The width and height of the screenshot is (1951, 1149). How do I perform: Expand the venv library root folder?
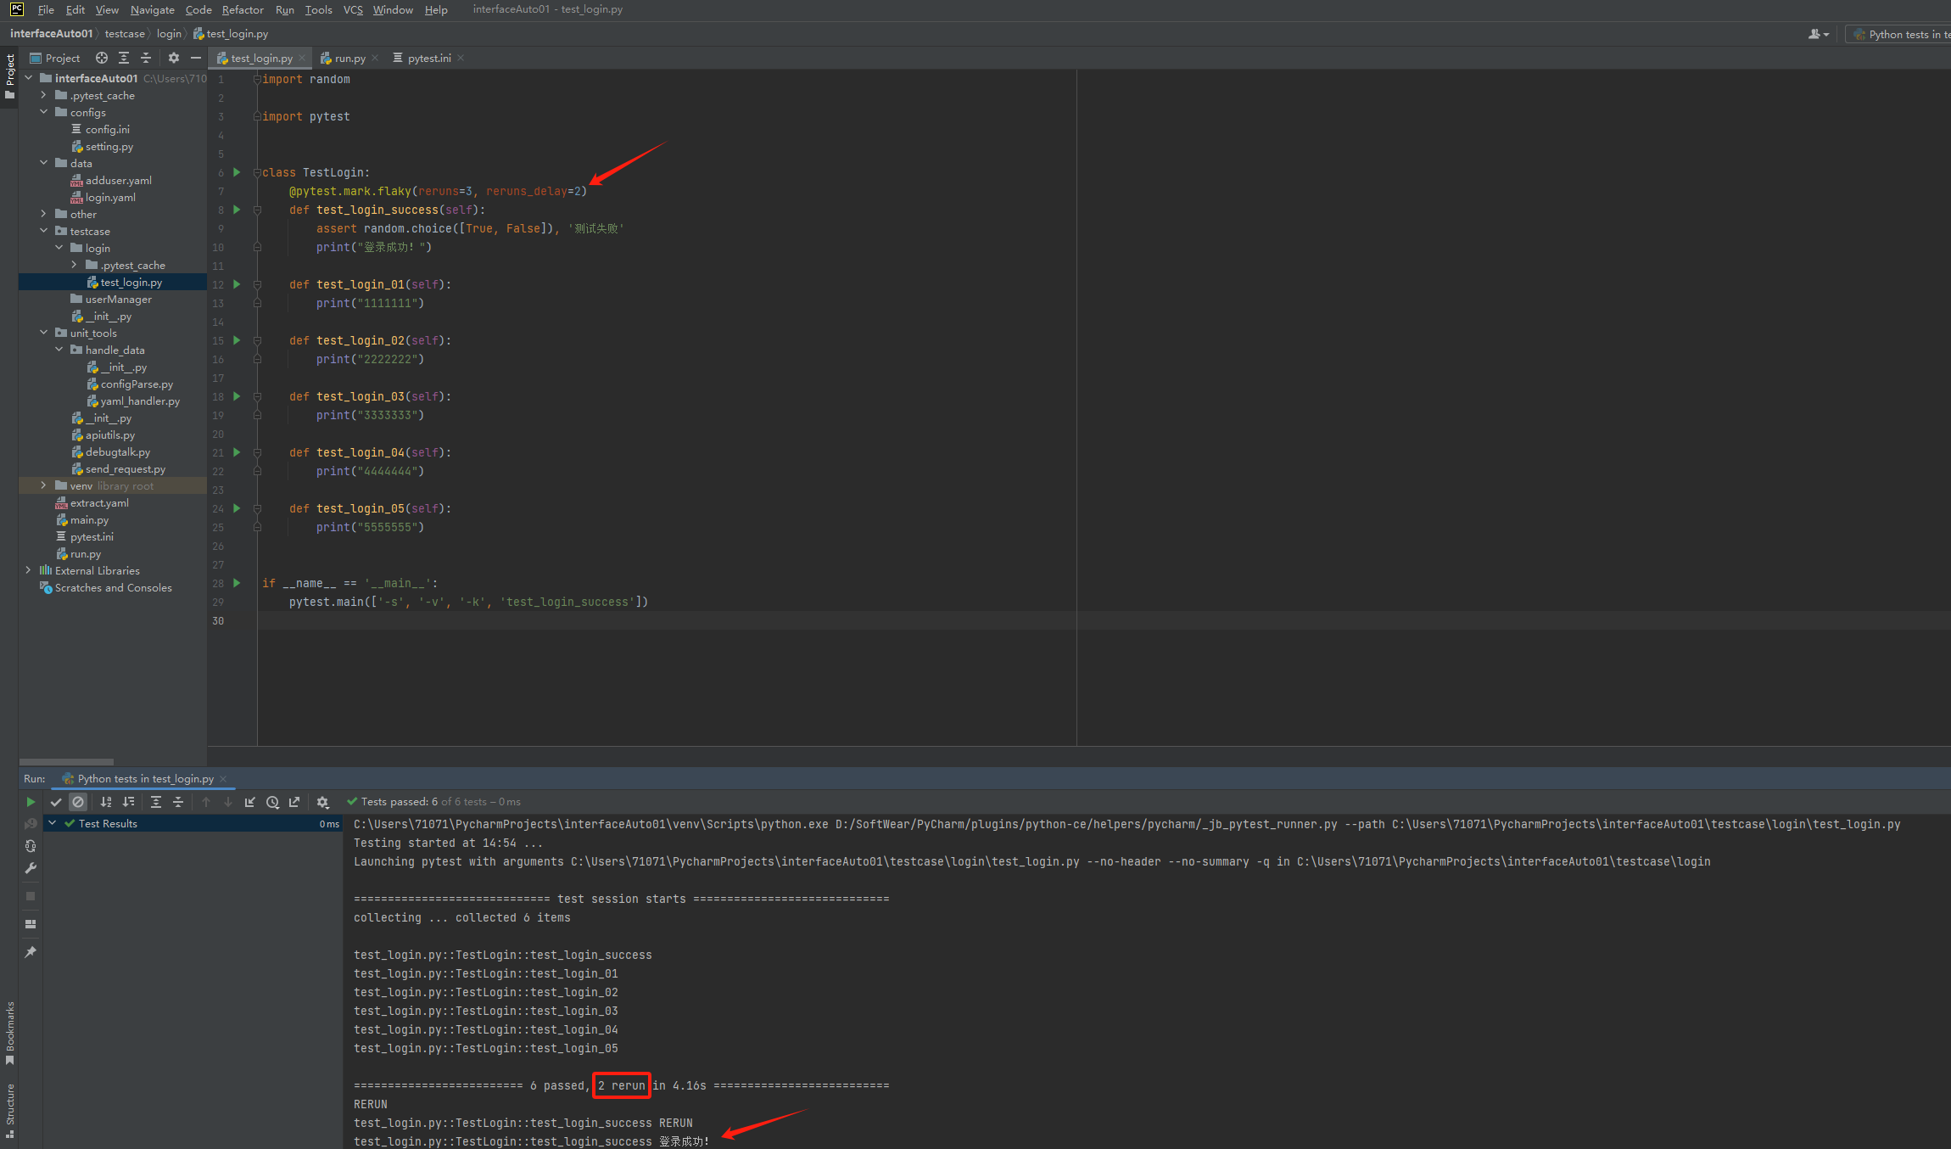(x=43, y=485)
